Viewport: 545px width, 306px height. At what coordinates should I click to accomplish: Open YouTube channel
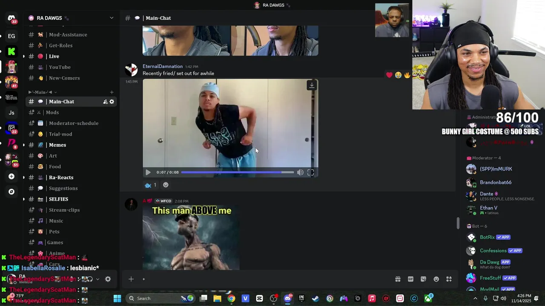click(71, 67)
